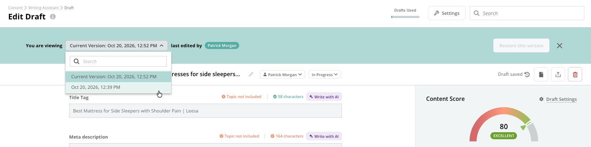Click the content score gauge showing 80

pyautogui.click(x=503, y=124)
